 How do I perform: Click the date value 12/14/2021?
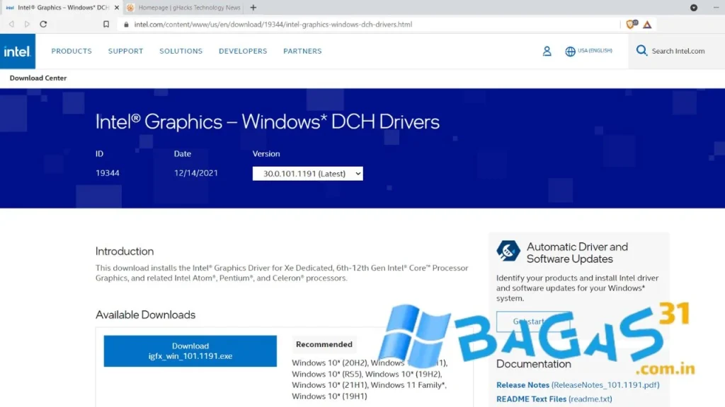point(196,173)
